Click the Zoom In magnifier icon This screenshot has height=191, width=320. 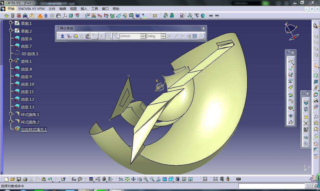pos(146,179)
